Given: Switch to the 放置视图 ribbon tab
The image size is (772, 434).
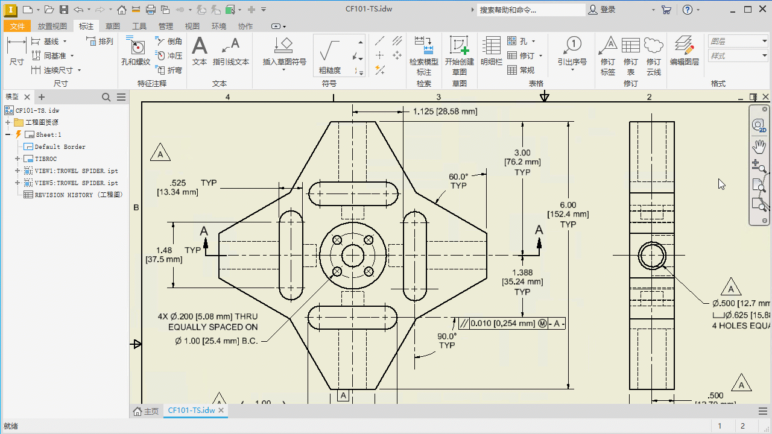Looking at the screenshot, I should click(x=52, y=26).
